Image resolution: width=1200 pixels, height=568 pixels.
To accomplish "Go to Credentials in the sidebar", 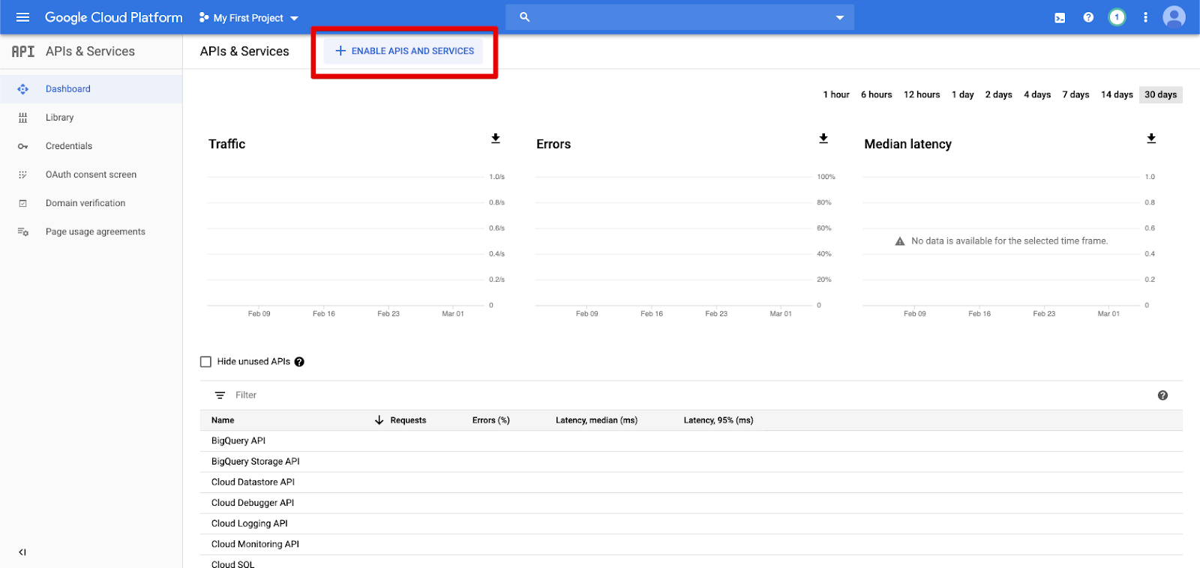I will click(69, 146).
